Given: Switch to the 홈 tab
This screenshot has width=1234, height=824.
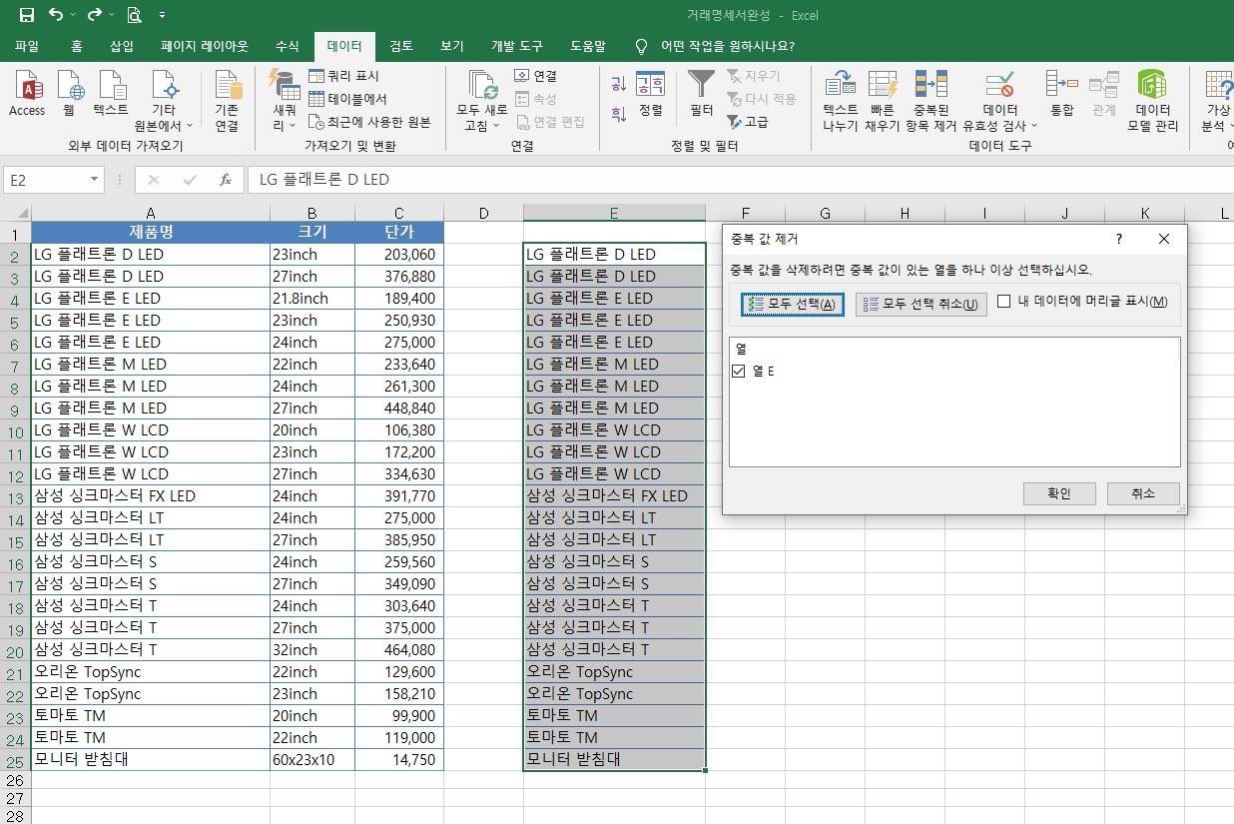Looking at the screenshot, I should [77, 46].
